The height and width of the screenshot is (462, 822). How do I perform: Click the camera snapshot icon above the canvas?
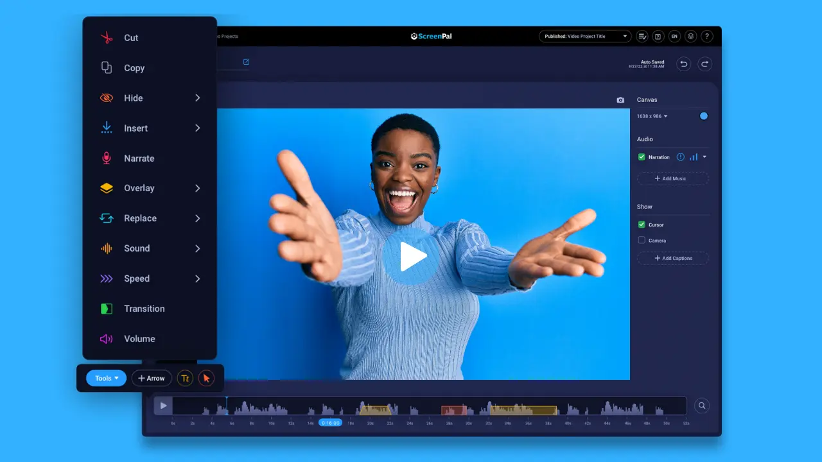coord(620,100)
